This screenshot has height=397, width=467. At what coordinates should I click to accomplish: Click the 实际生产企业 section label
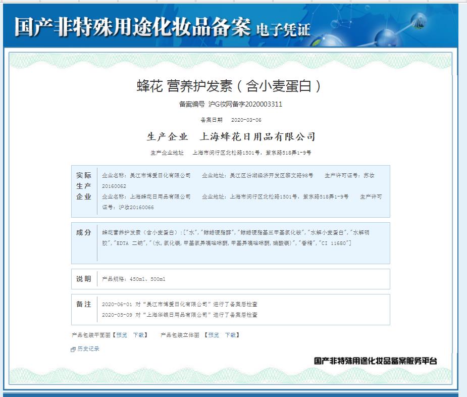click(x=84, y=186)
